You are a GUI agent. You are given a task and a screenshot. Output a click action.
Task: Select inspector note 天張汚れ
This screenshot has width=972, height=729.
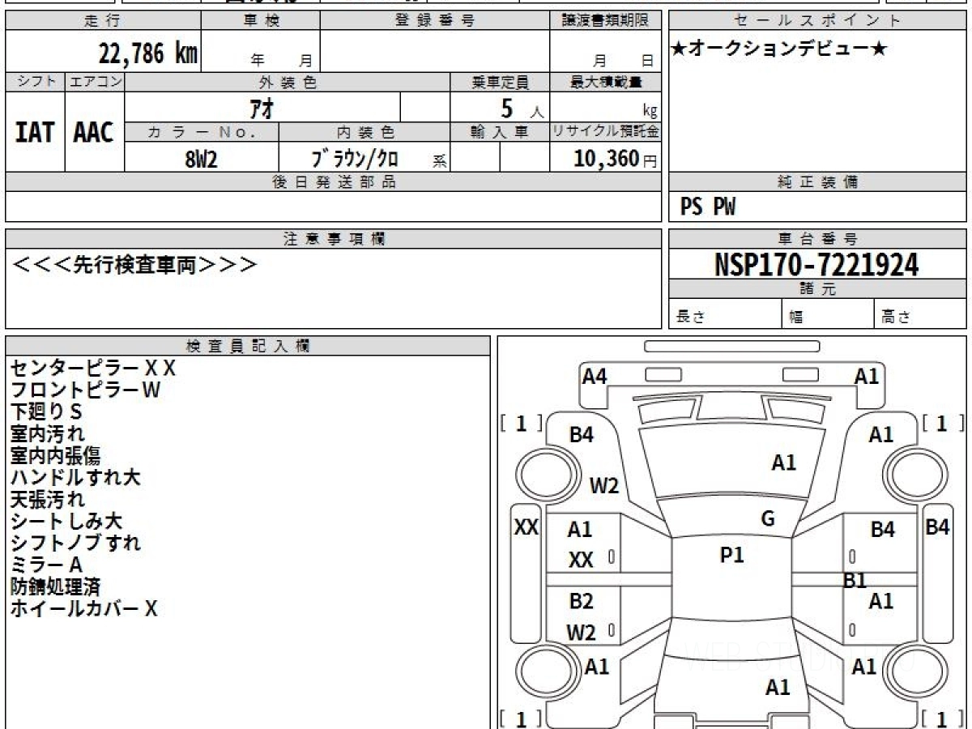click(x=47, y=500)
